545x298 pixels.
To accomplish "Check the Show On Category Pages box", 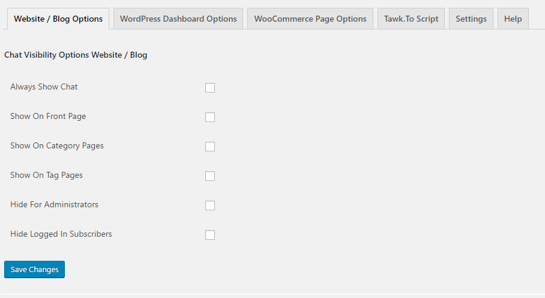I will click(210, 147).
